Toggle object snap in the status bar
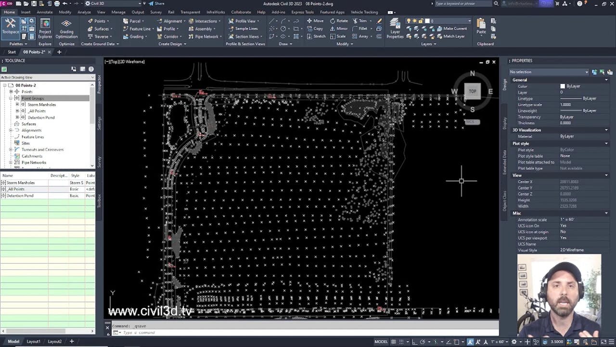 coord(457,341)
